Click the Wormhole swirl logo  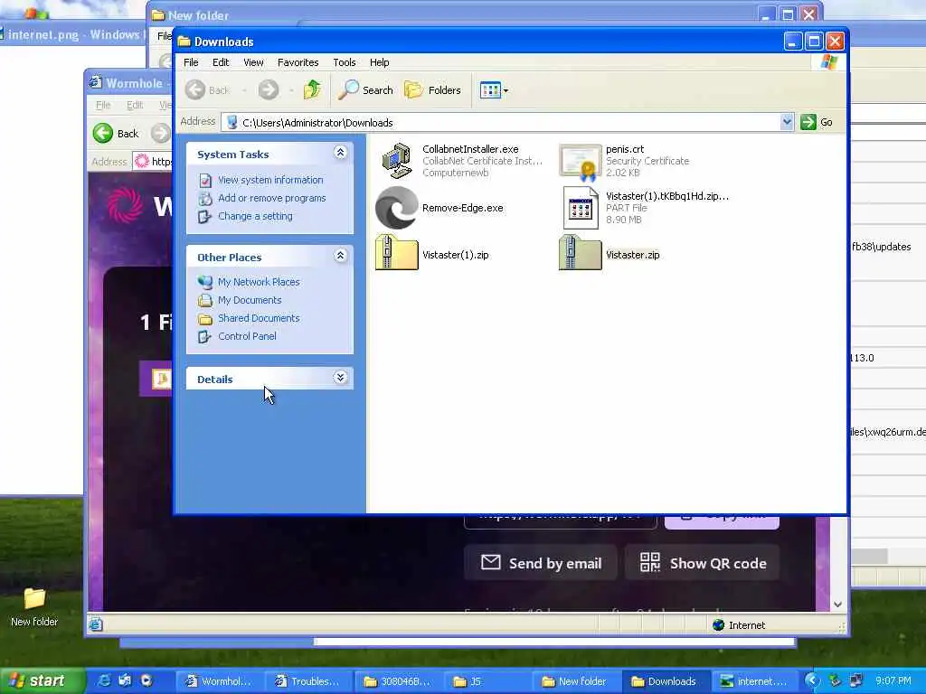click(125, 205)
